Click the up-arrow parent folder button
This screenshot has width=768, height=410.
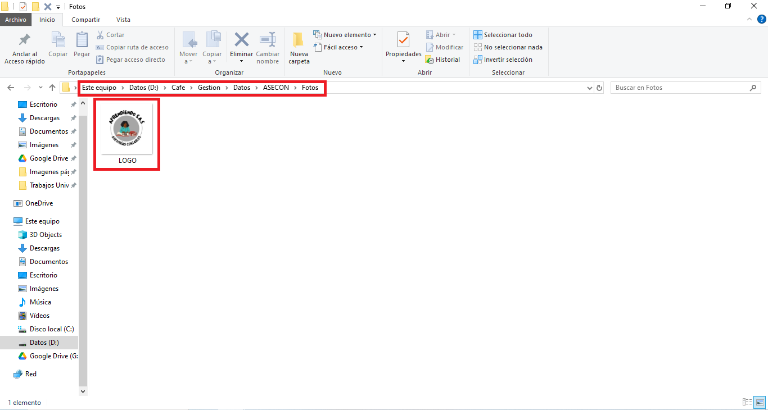(52, 88)
